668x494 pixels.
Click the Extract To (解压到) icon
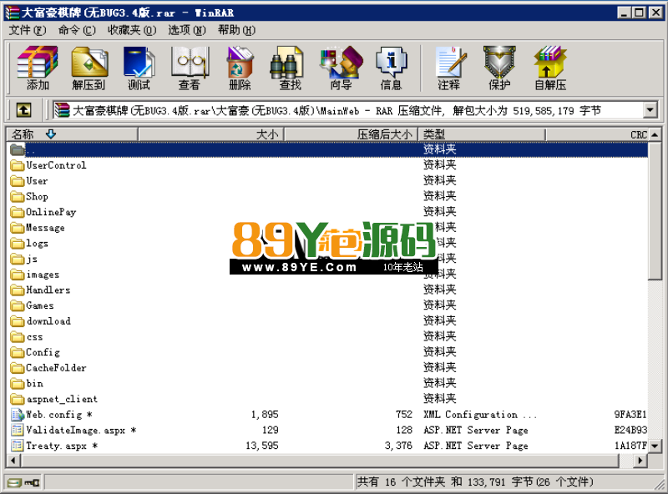89,68
